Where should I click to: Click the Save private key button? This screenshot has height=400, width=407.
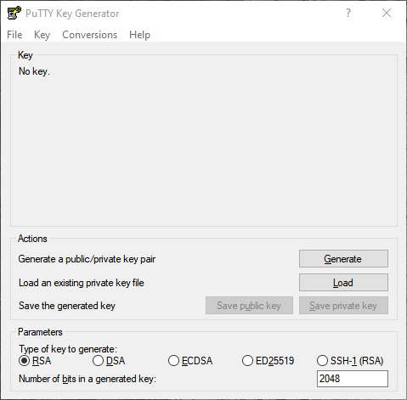click(x=343, y=306)
